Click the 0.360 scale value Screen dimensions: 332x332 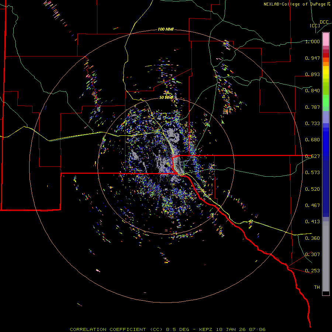point(312,238)
